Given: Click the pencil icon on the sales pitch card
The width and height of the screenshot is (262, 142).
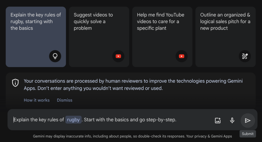Looking at the screenshot, I should [245, 56].
